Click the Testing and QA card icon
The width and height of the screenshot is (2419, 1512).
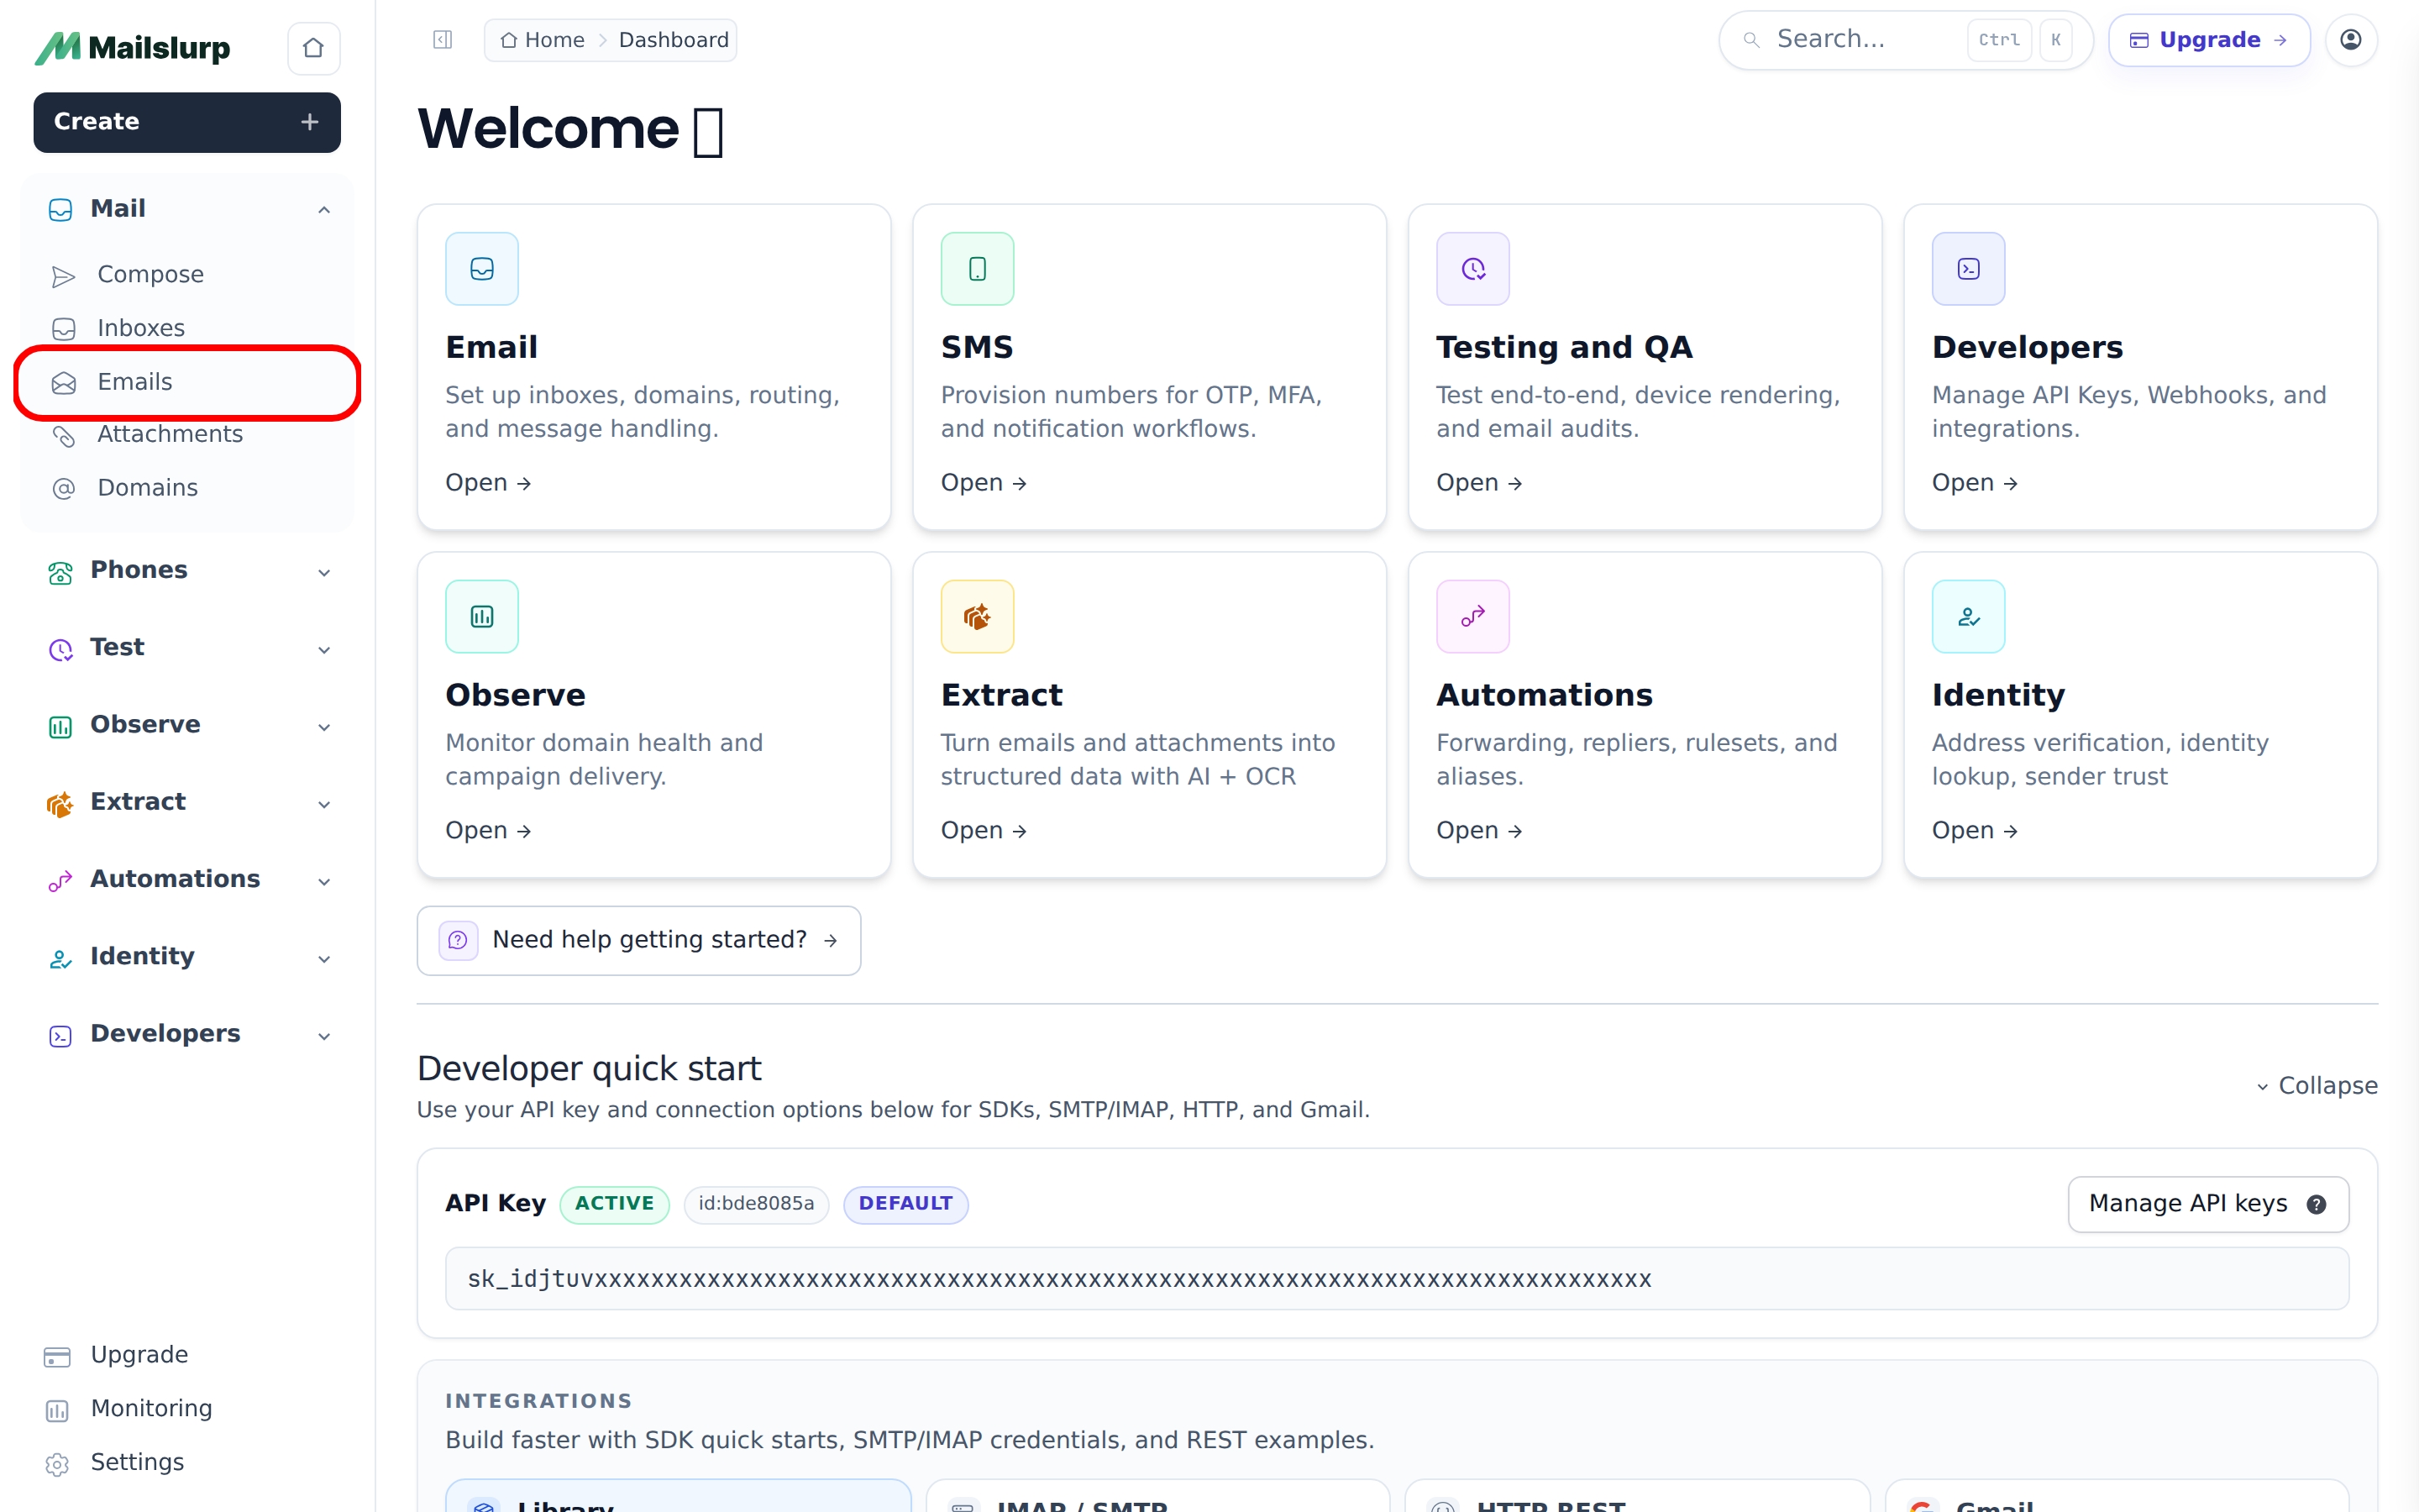point(1472,269)
